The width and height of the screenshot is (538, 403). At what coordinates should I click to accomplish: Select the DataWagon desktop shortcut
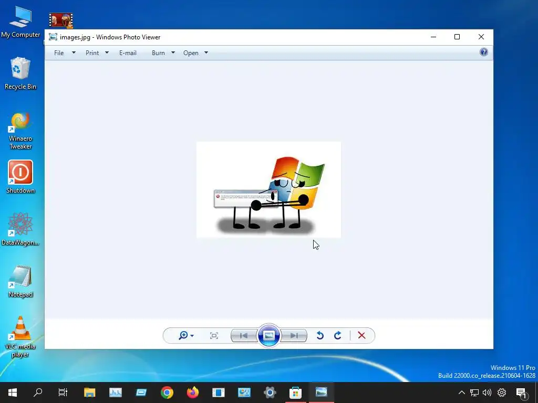tap(20, 229)
